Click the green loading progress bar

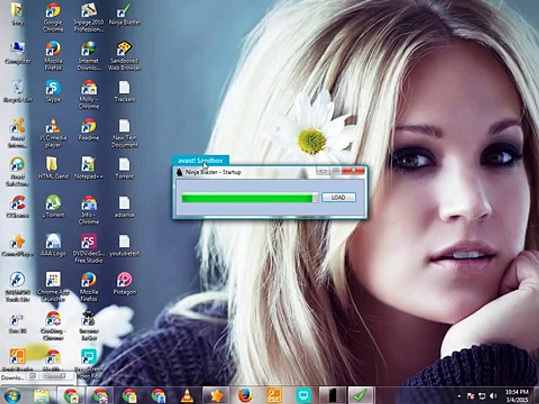point(250,198)
